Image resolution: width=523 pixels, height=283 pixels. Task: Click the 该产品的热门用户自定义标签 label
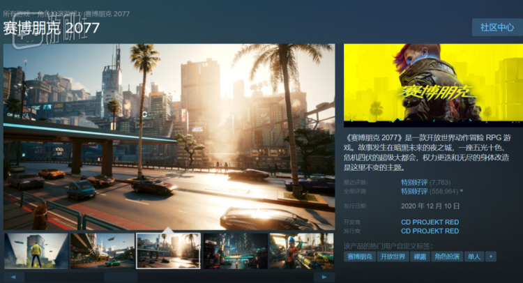click(388, 246)
